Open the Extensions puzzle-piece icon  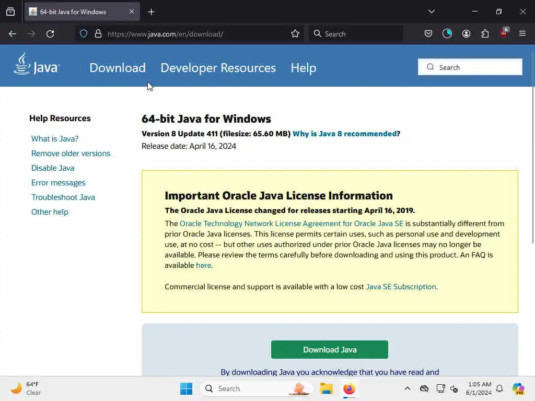point(485,34)
